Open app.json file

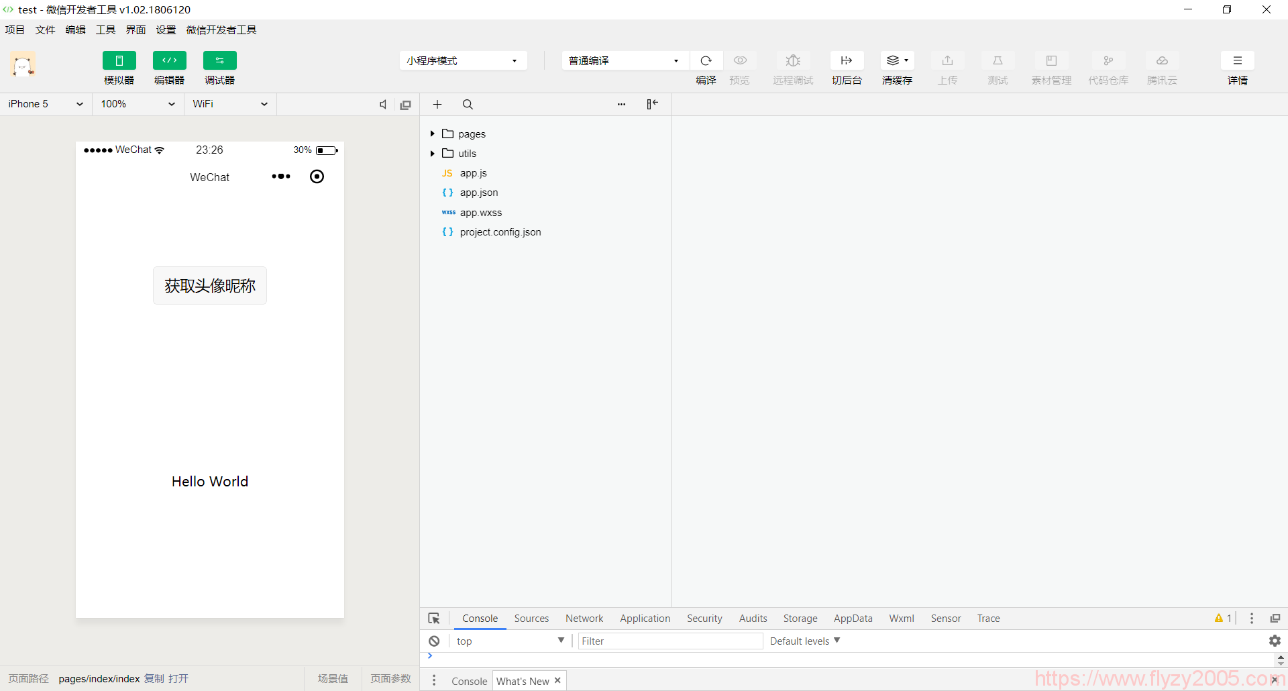pos(479,193)
